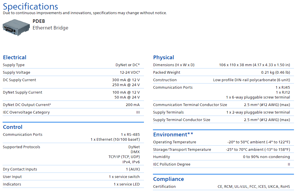Click the IEC Overvoltage Category value III
296x191 pixels.
138,112
